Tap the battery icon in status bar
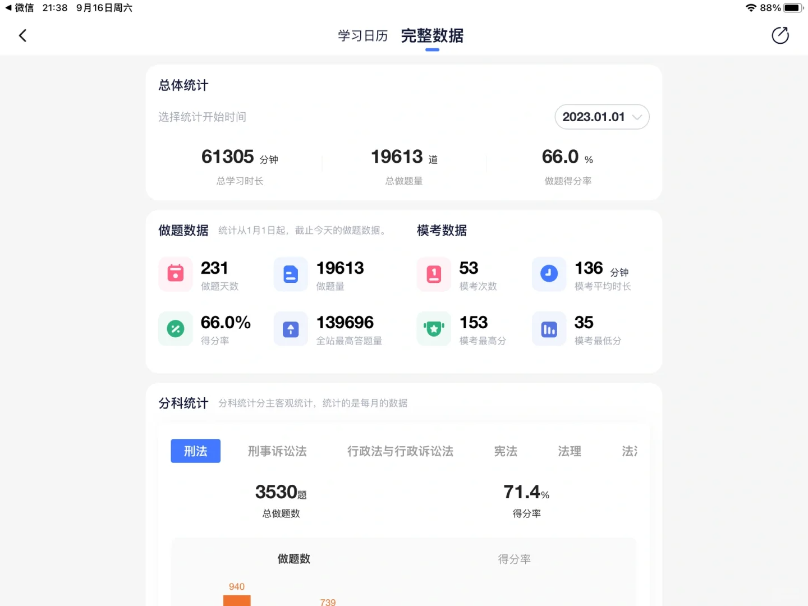This screenshot has height=606, width=808. pos(793,8)
